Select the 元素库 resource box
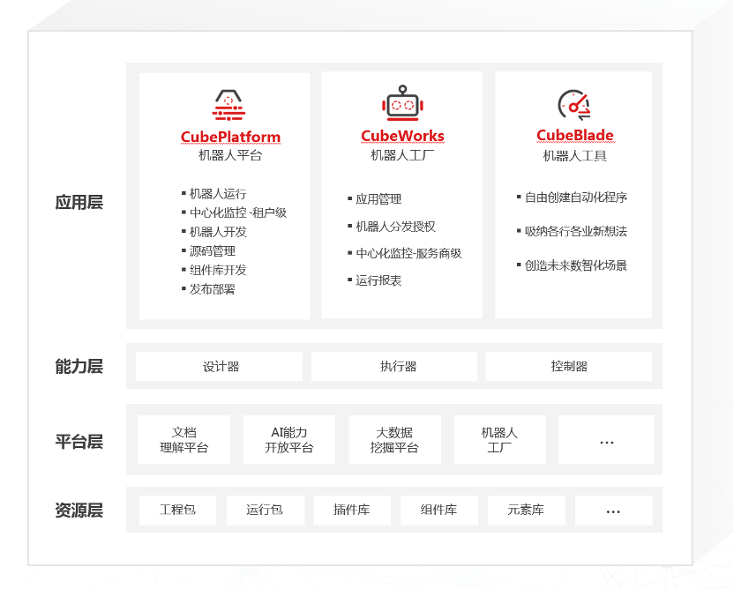Image resolution: width=734 pixels, height=589 pixels. [x=526, y=510]
